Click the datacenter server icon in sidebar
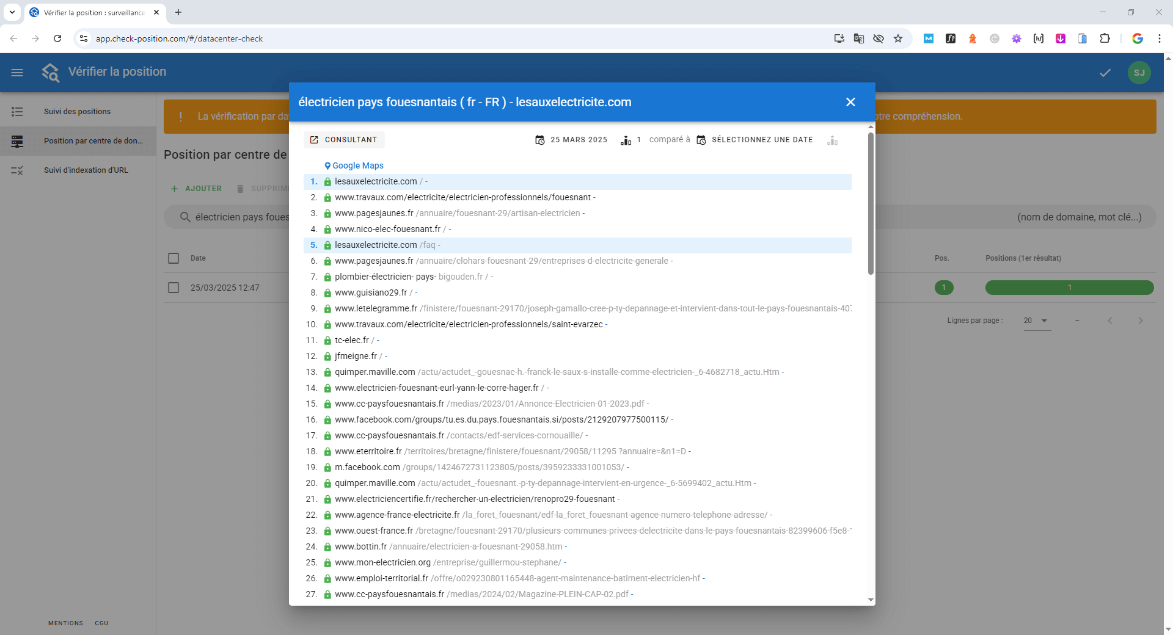This screenshot has height=635, width=1173. click(17, 141)
